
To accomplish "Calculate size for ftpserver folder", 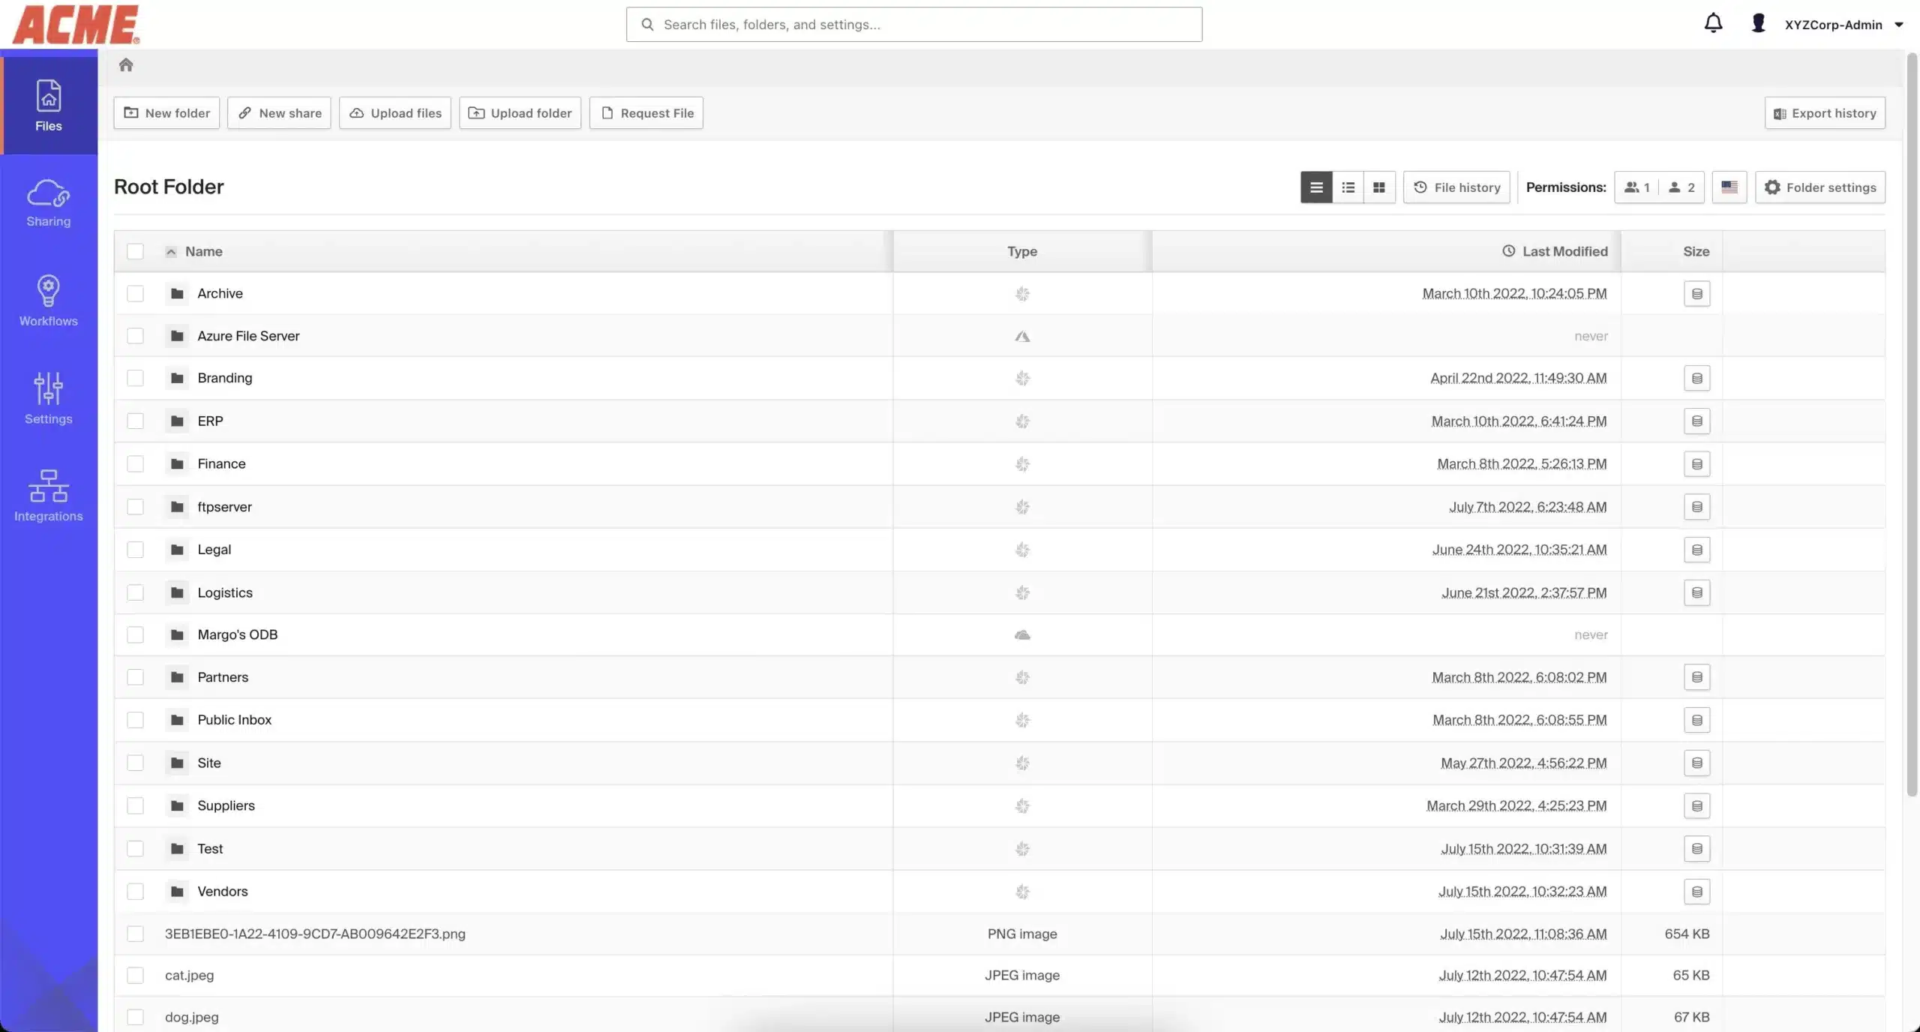I will 1696,507.
